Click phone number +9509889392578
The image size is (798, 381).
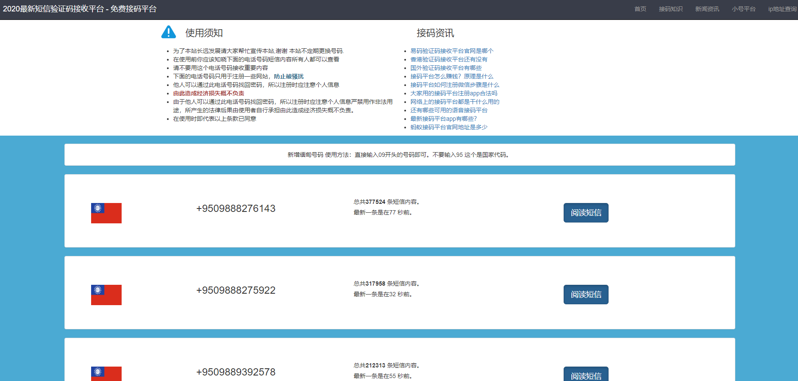[x=236, y=372]
